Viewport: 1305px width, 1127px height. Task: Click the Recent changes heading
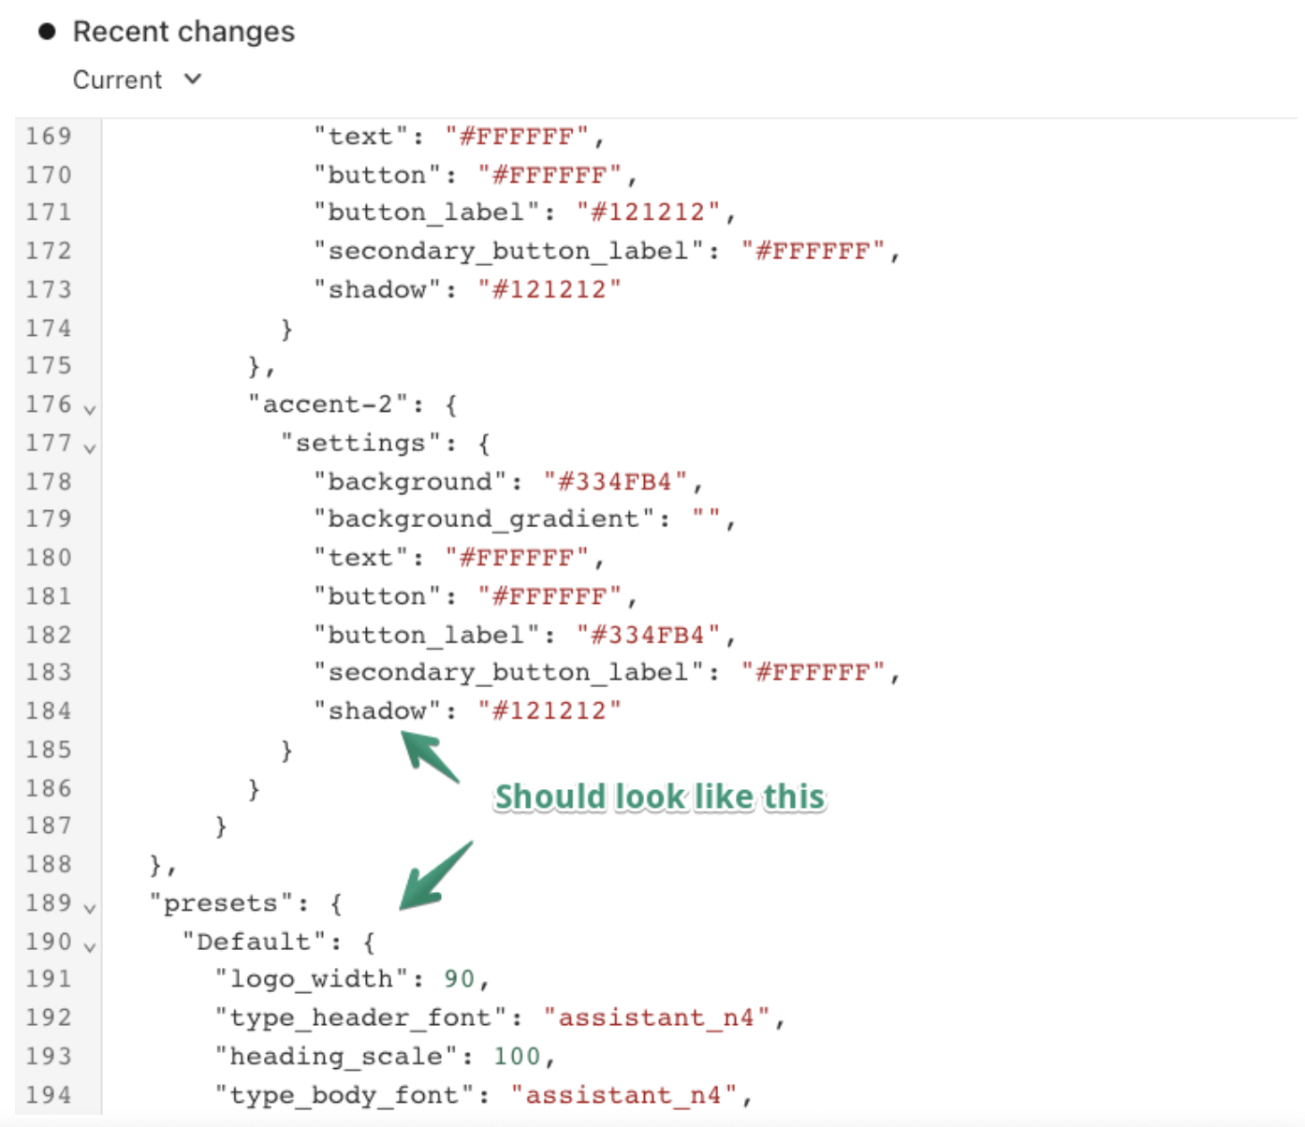point(183,30)
